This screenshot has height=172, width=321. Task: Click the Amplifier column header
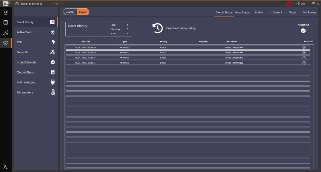click(x=203, y=42)
